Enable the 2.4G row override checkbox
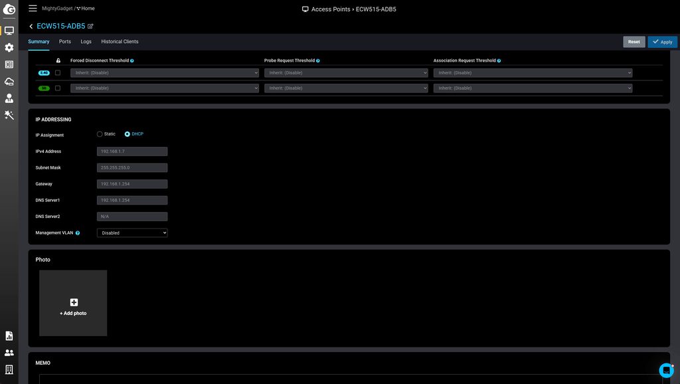Viewport: 680px width, 384px height. [58, 73]
